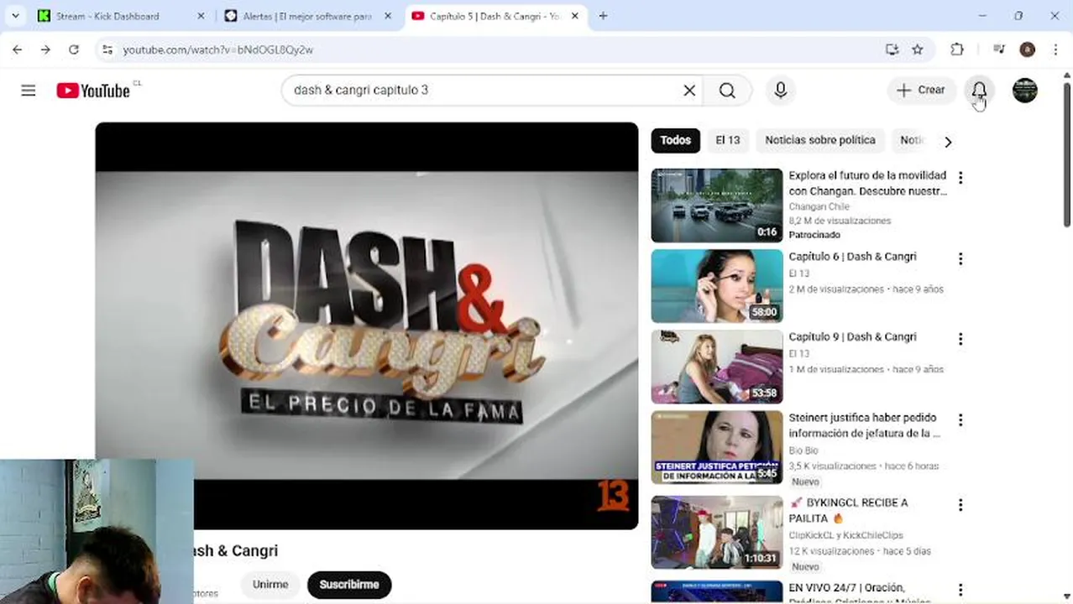Open Capítulo 6 Dash & Cangri thumbnail
Viewport: 1073px width, 604px height.
[x=717, y=286]
